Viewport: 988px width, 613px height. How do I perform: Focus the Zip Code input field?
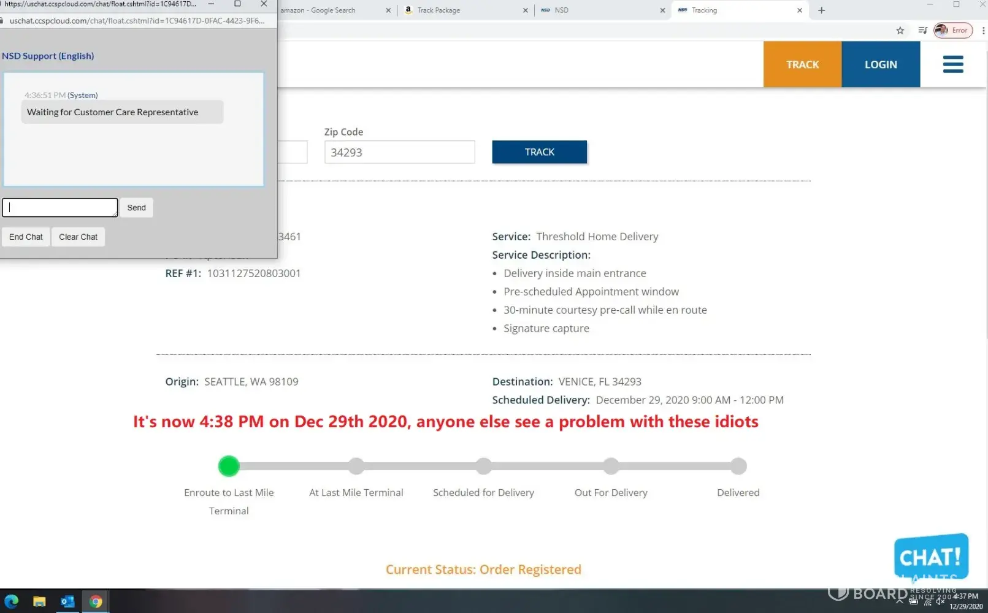point(399,153)
